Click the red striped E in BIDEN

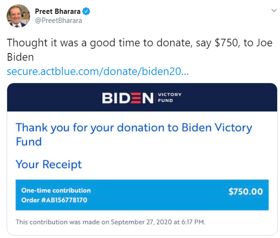(135, 98)
